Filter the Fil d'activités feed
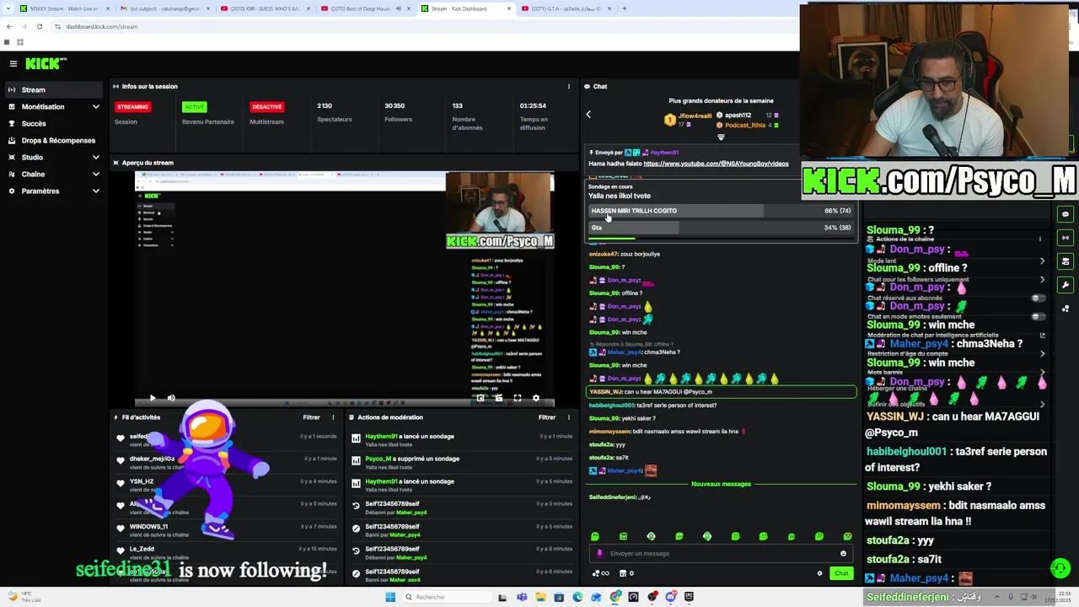This screenshot has height=607, width=1079. 311,417
